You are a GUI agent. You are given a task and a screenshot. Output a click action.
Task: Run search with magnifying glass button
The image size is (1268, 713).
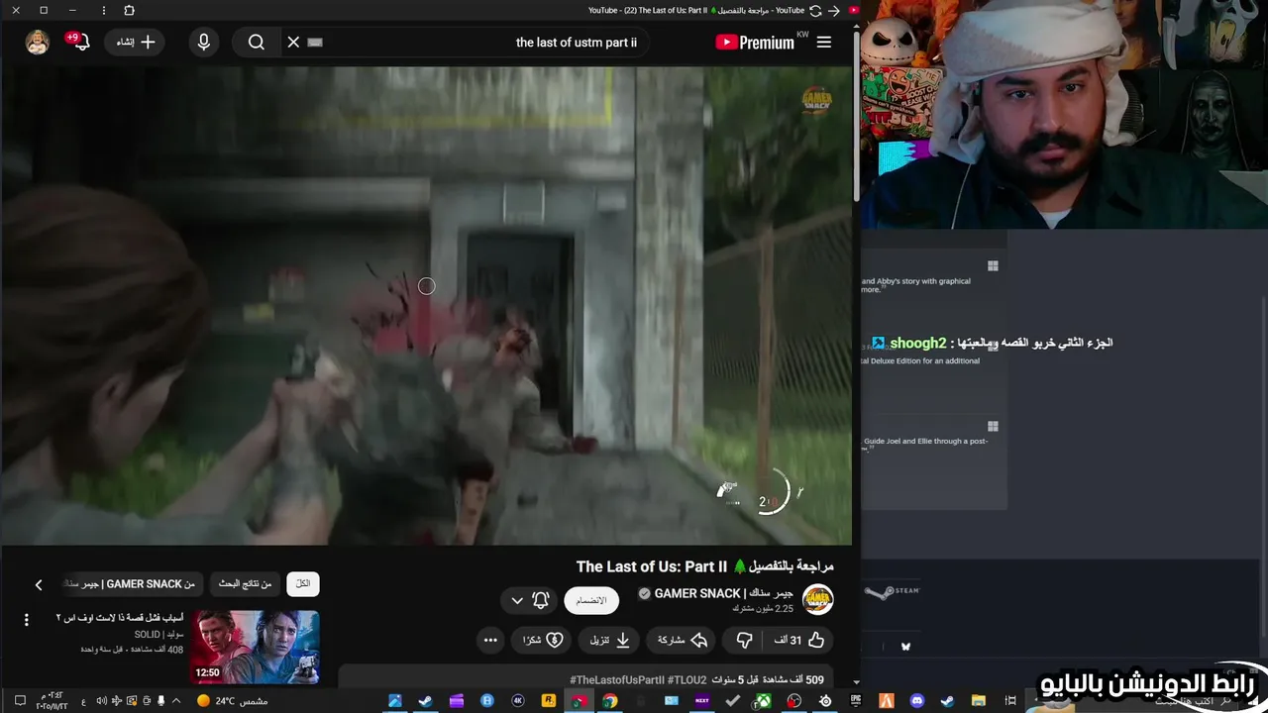256,42
